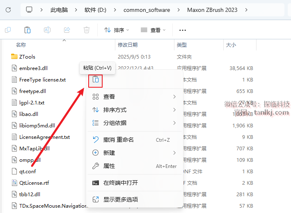This screenshot has width=291, height=213.
Task: Click the ZTools folder icon
Action: coord(14,57)
